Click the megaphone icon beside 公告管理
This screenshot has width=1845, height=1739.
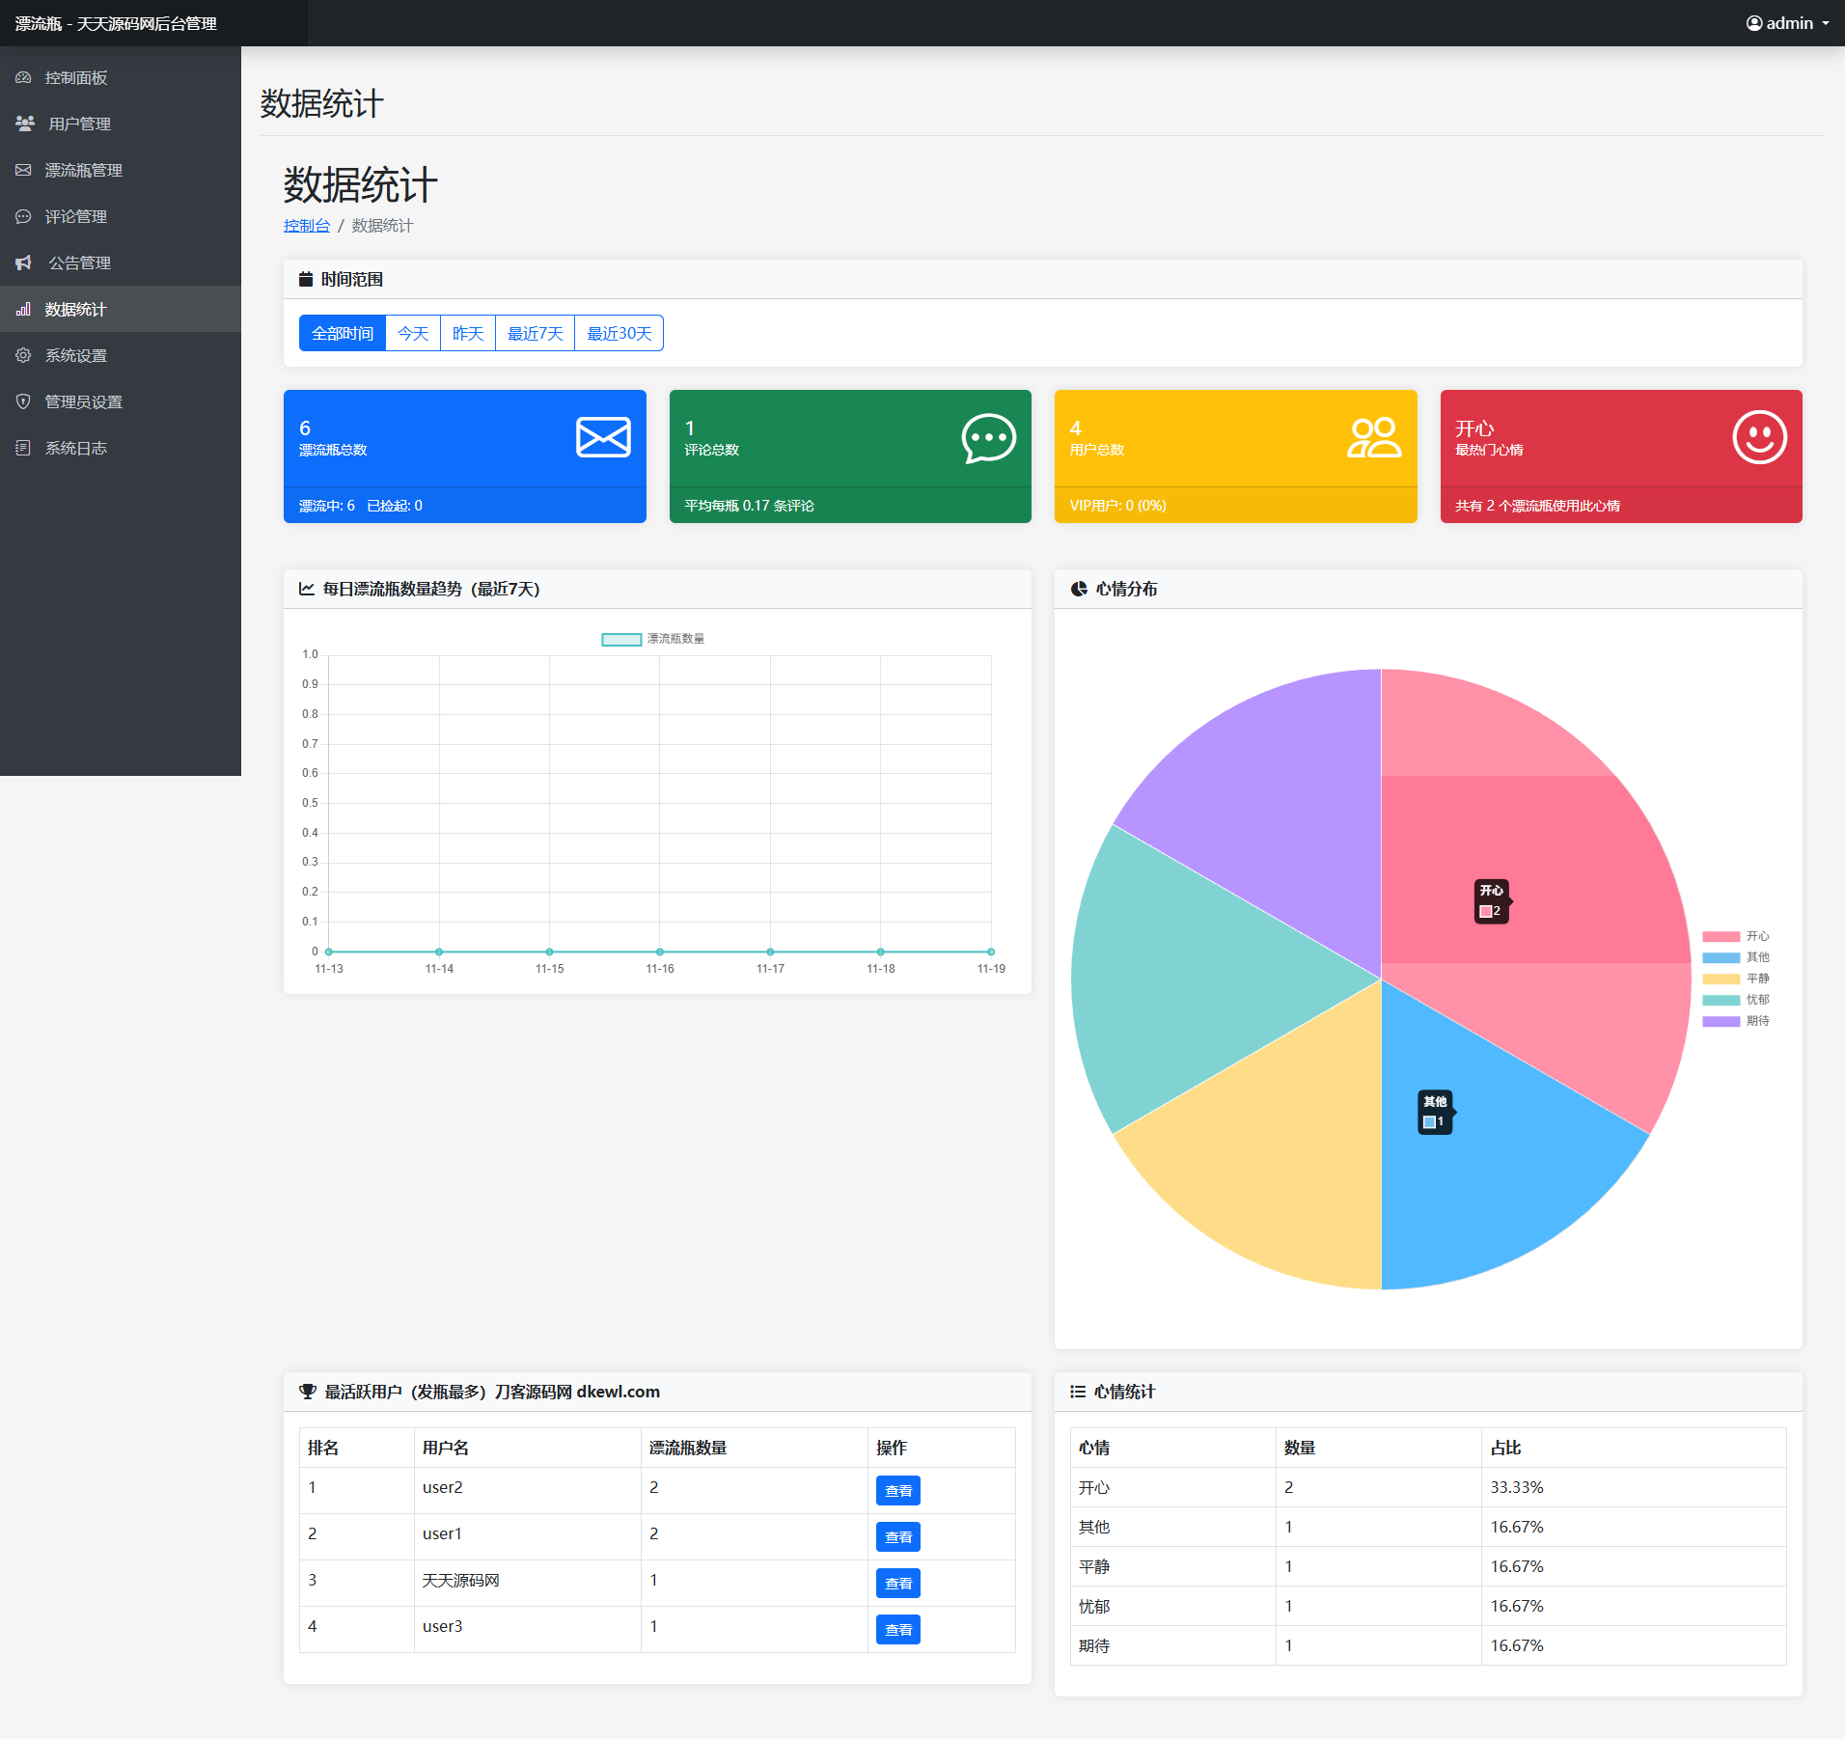click(24, 262)
